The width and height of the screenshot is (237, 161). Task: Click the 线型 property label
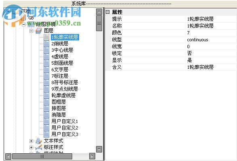(117, 40)
